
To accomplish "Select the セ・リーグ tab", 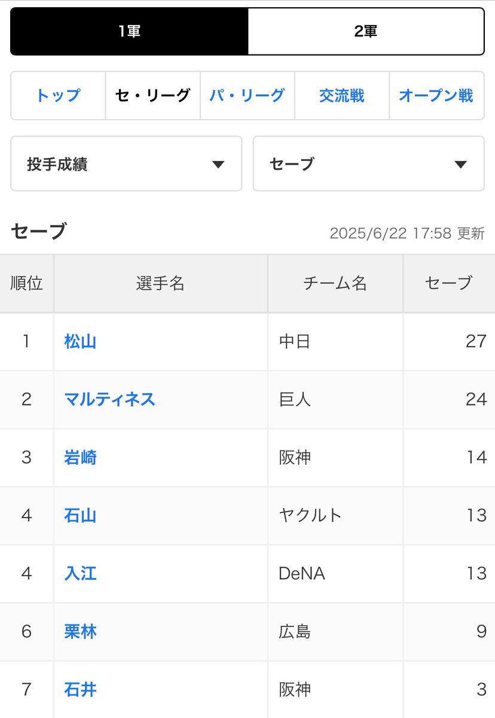I will click(x=153, y=96).
